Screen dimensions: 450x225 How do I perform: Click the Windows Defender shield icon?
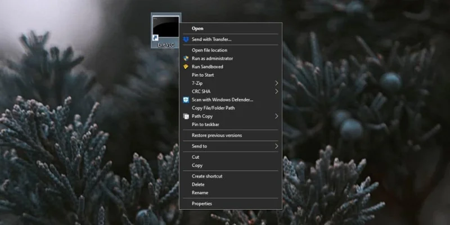(x=186, y=100)
